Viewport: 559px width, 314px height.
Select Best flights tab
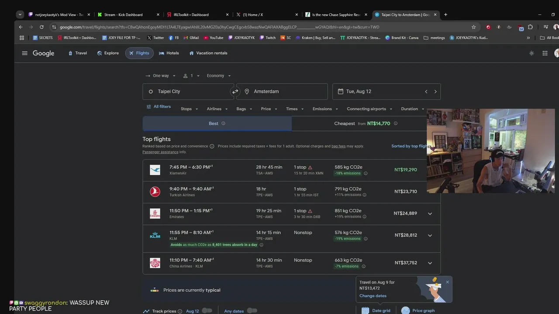217,123
